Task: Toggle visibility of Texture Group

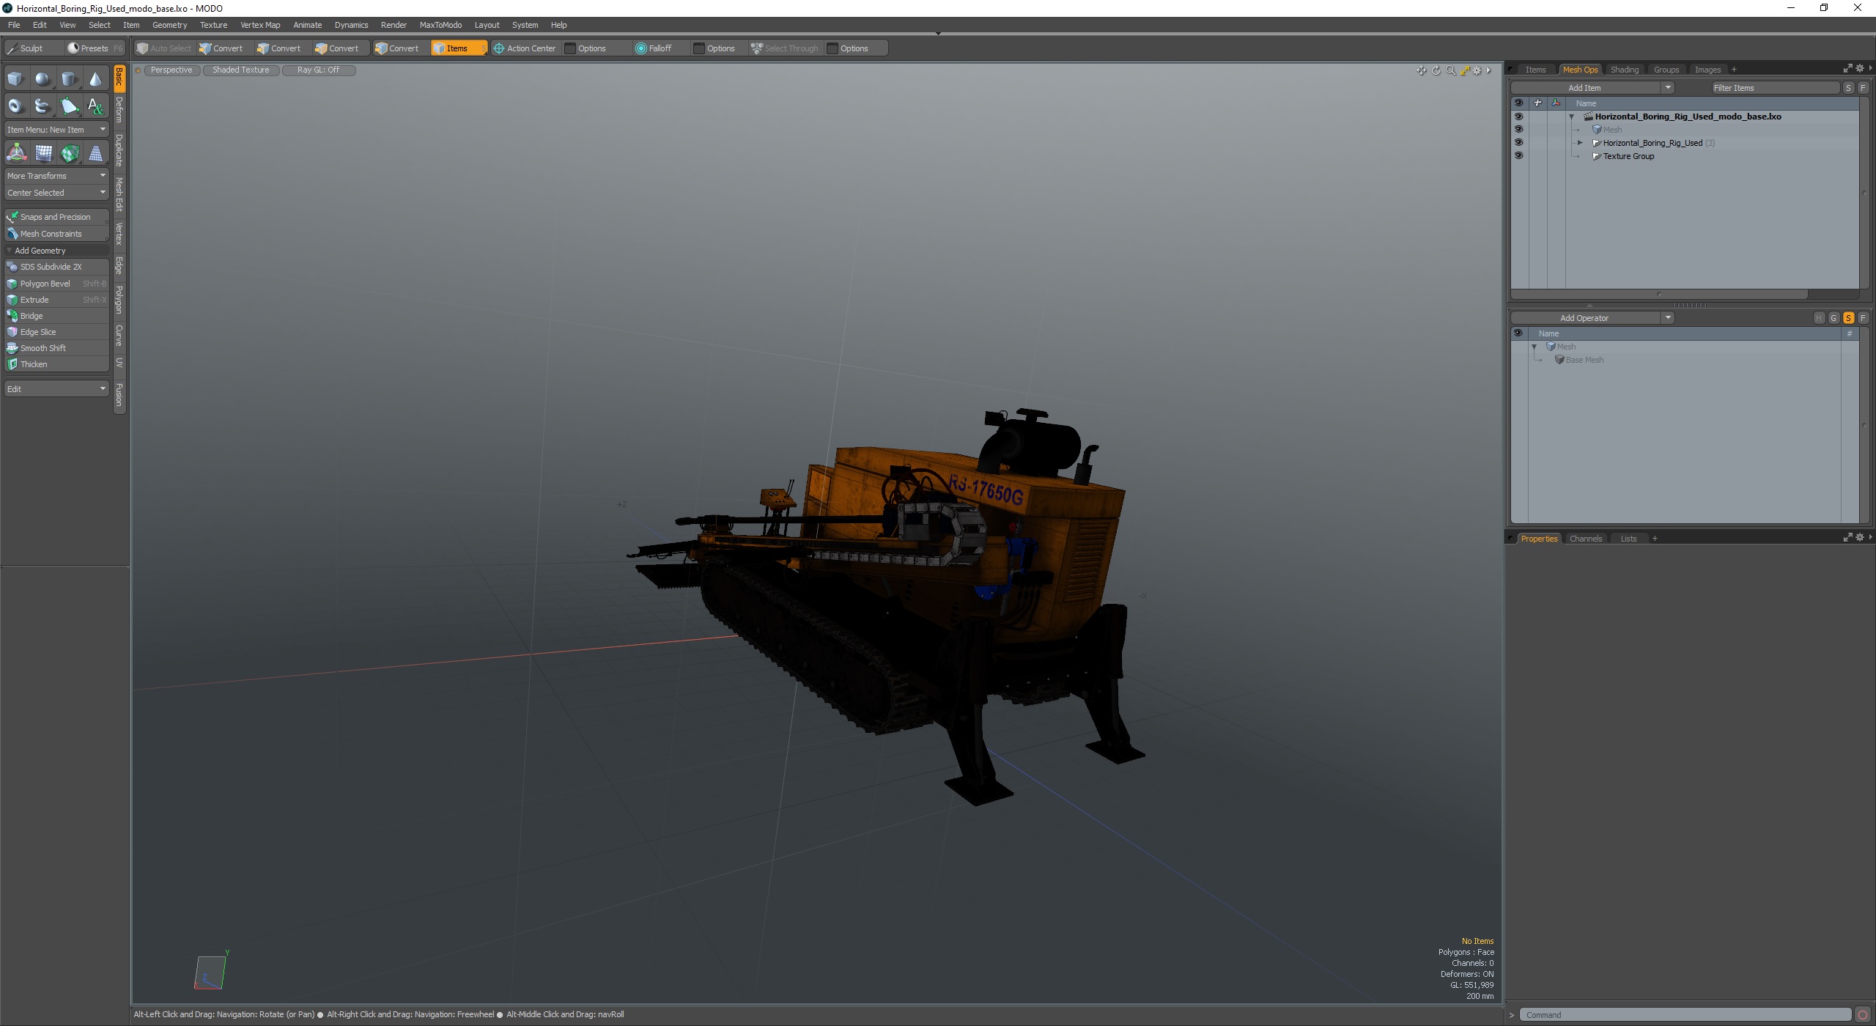Action: pos(1518,156)
